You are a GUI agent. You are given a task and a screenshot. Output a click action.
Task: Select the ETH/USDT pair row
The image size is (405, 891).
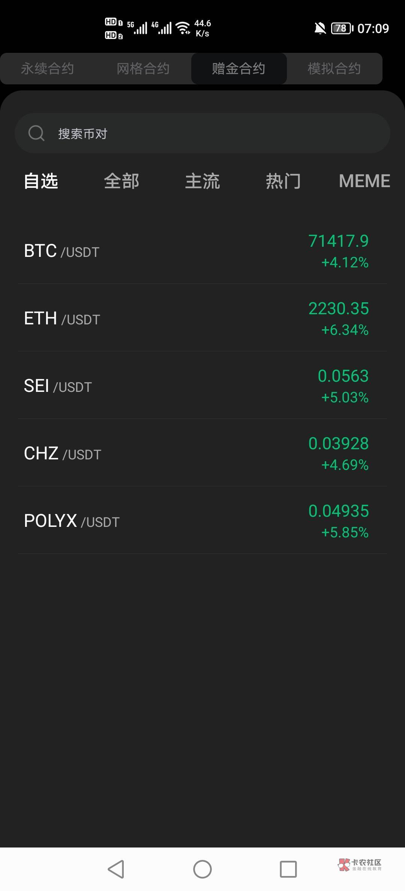[x=202, y=318]
